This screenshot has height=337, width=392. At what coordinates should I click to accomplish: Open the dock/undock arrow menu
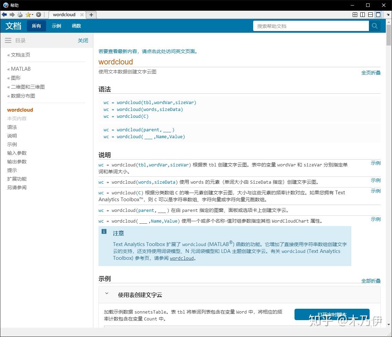(x=388, y=15)
